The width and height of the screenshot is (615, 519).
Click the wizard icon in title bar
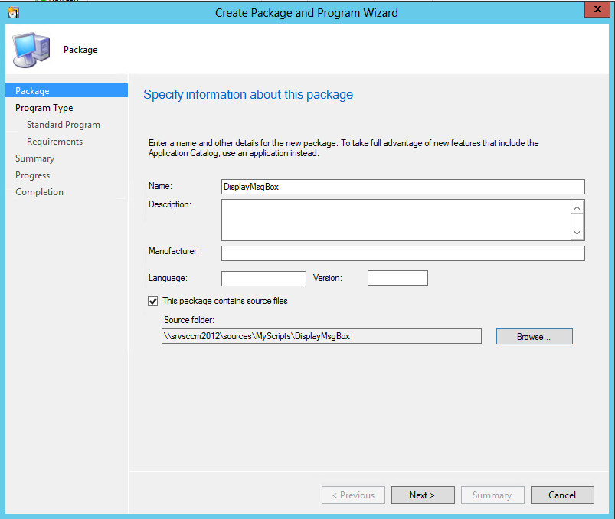[12, 12]
